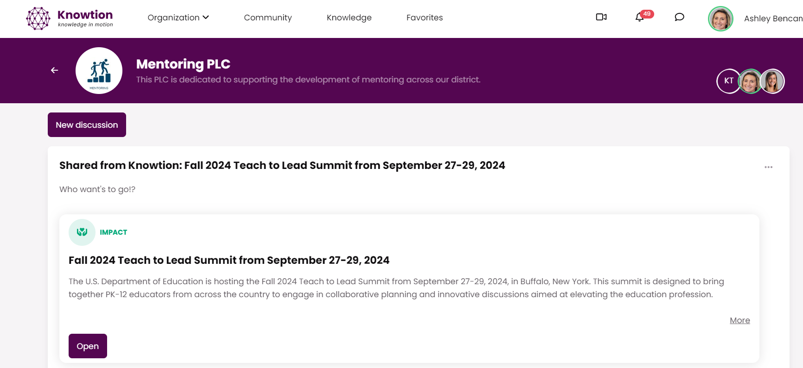Open notifications bell with 49 badge
The image size is (803, 368).
640,18
